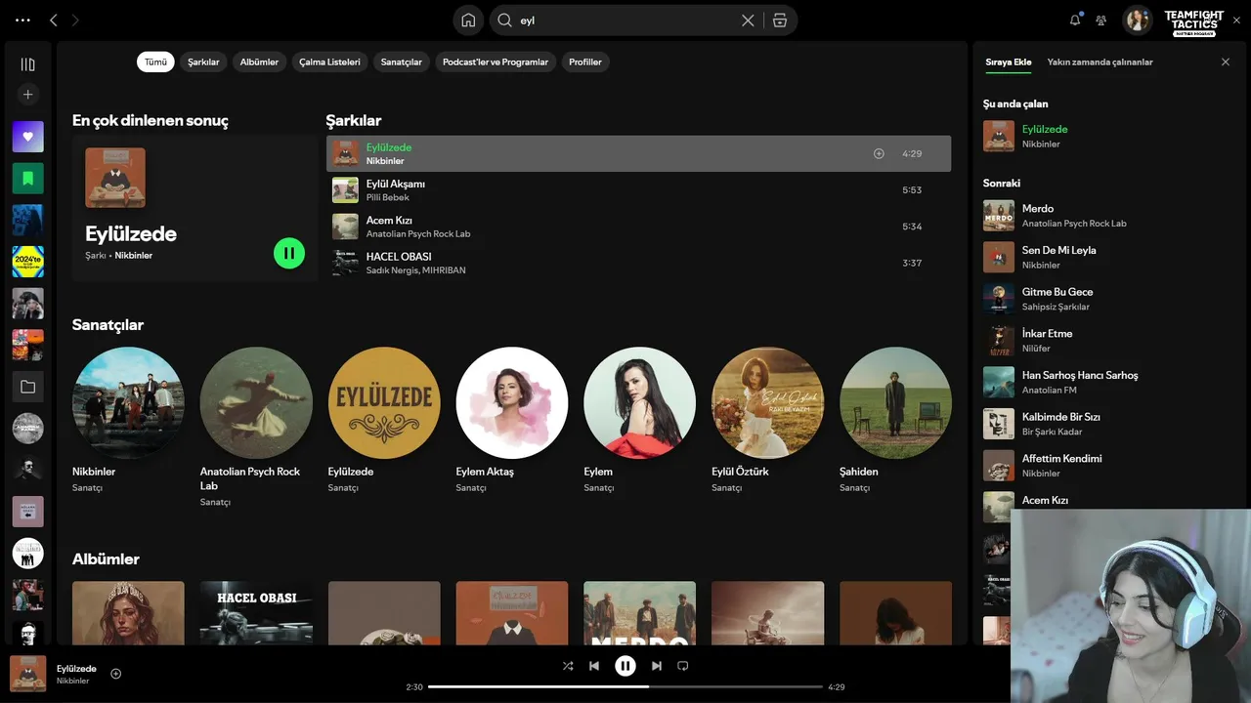This screenshot has height=703, width=1251.
Task: Click the search input field
Action: (x=625, y=20)
